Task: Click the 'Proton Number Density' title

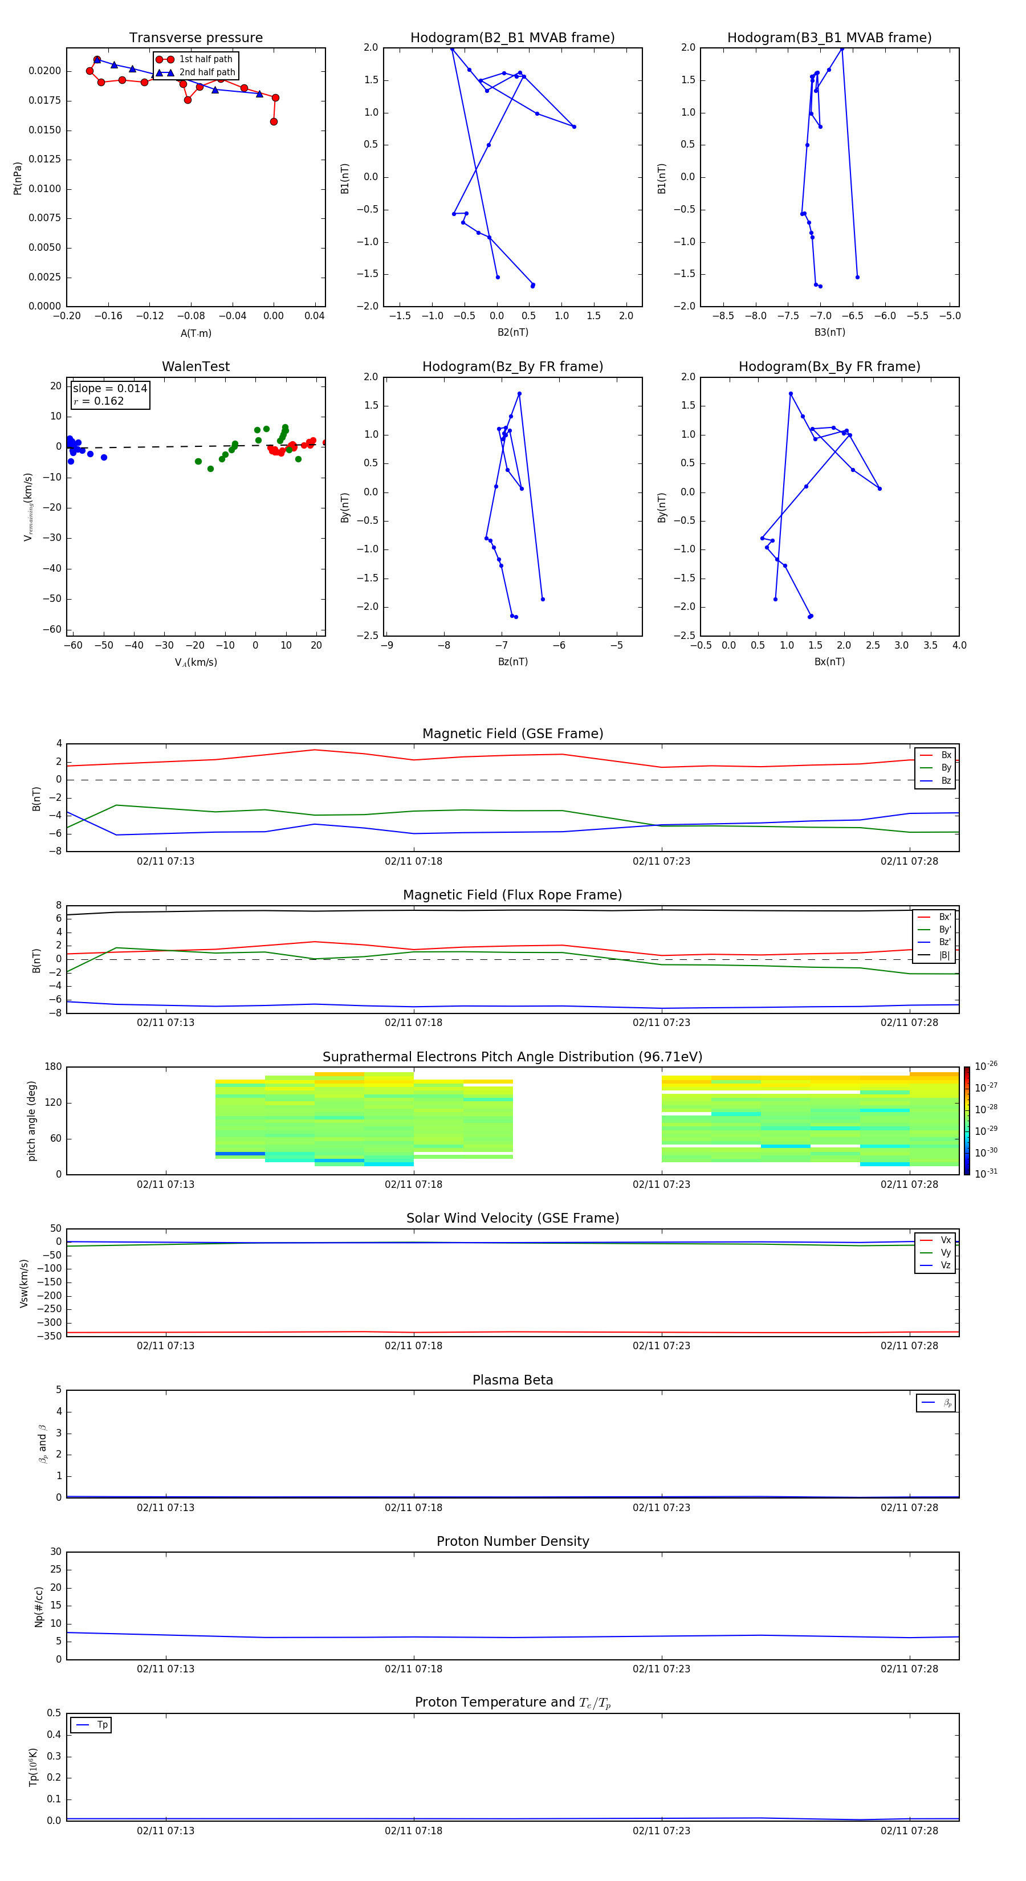Action: (512, 1541)
